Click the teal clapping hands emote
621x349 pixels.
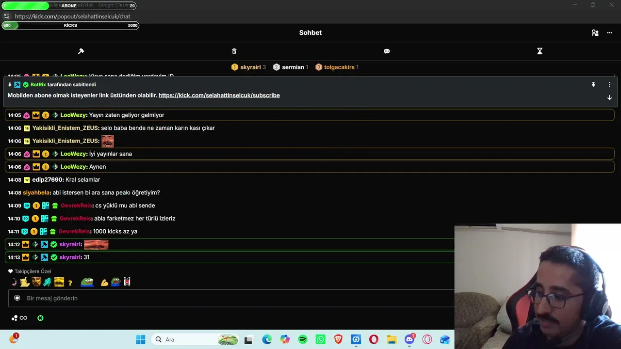[47, 282]
